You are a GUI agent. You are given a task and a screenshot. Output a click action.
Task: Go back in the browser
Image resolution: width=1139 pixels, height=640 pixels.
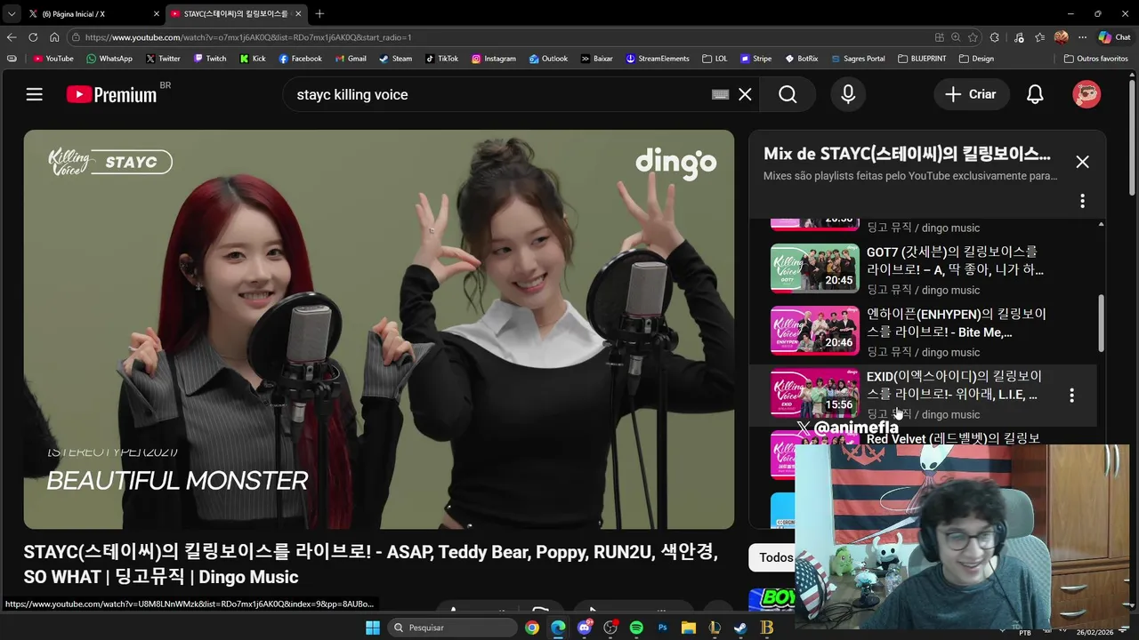coord(12,37)
